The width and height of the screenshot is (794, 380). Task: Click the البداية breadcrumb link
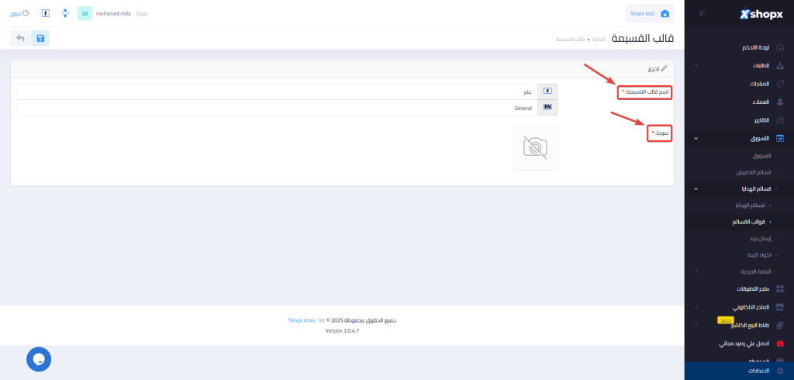click(x=599, y=39)
